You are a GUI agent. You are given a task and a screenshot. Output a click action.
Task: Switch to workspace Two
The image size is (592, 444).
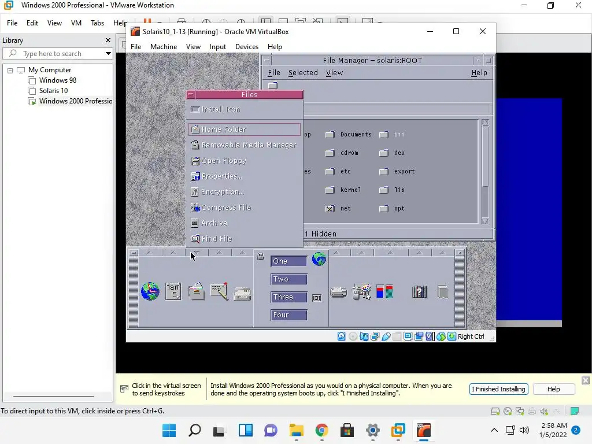click(289, 279)
